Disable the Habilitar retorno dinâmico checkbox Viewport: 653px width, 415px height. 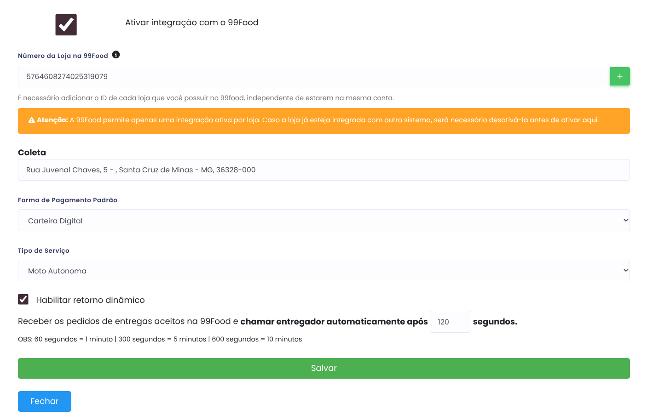click(23, 300)
